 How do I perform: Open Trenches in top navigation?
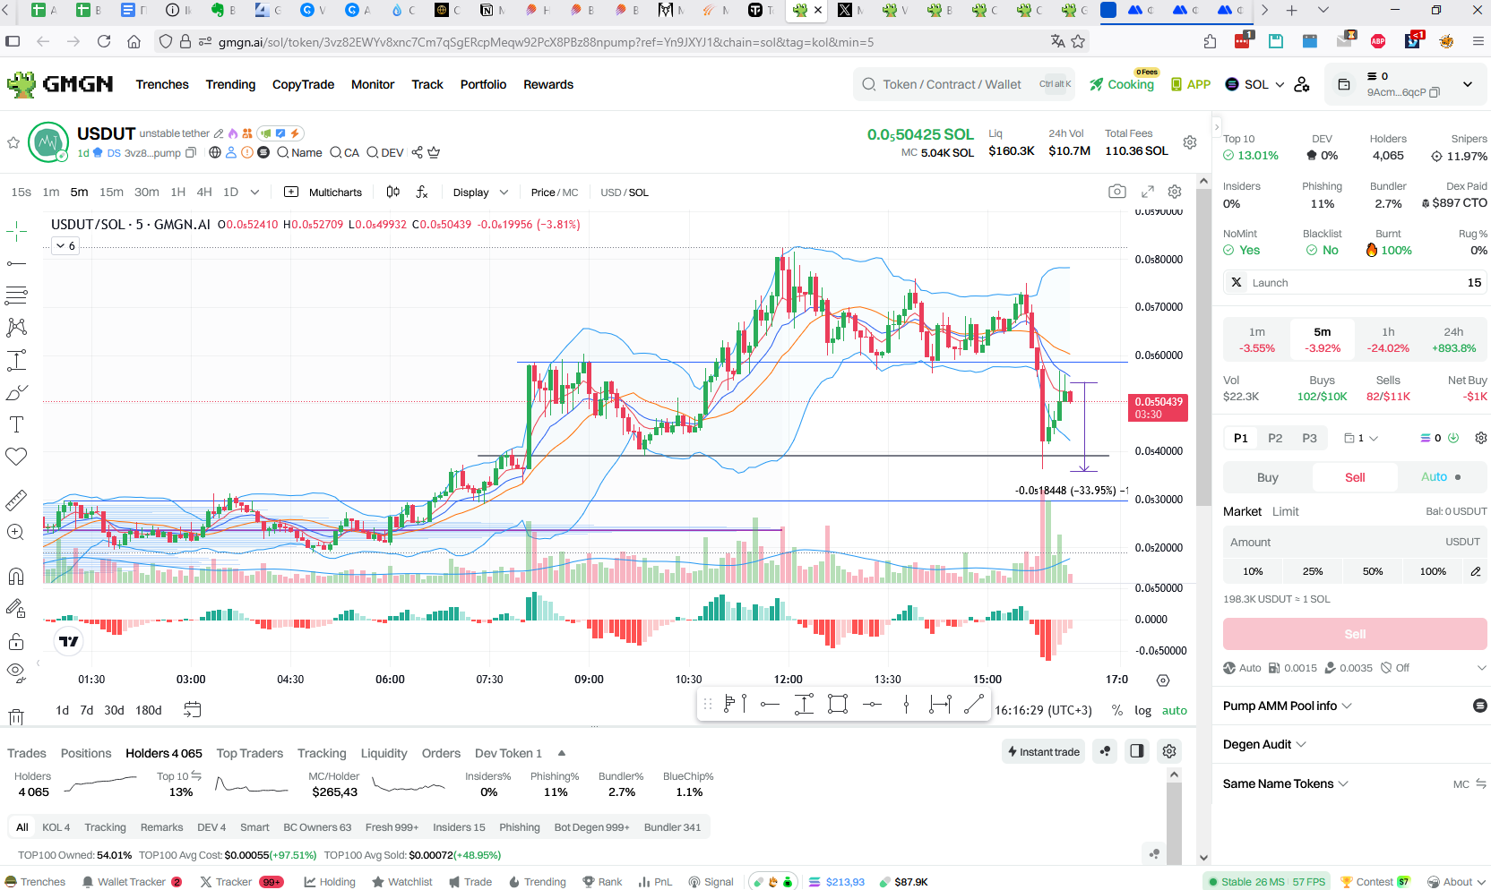click(162, 84)
